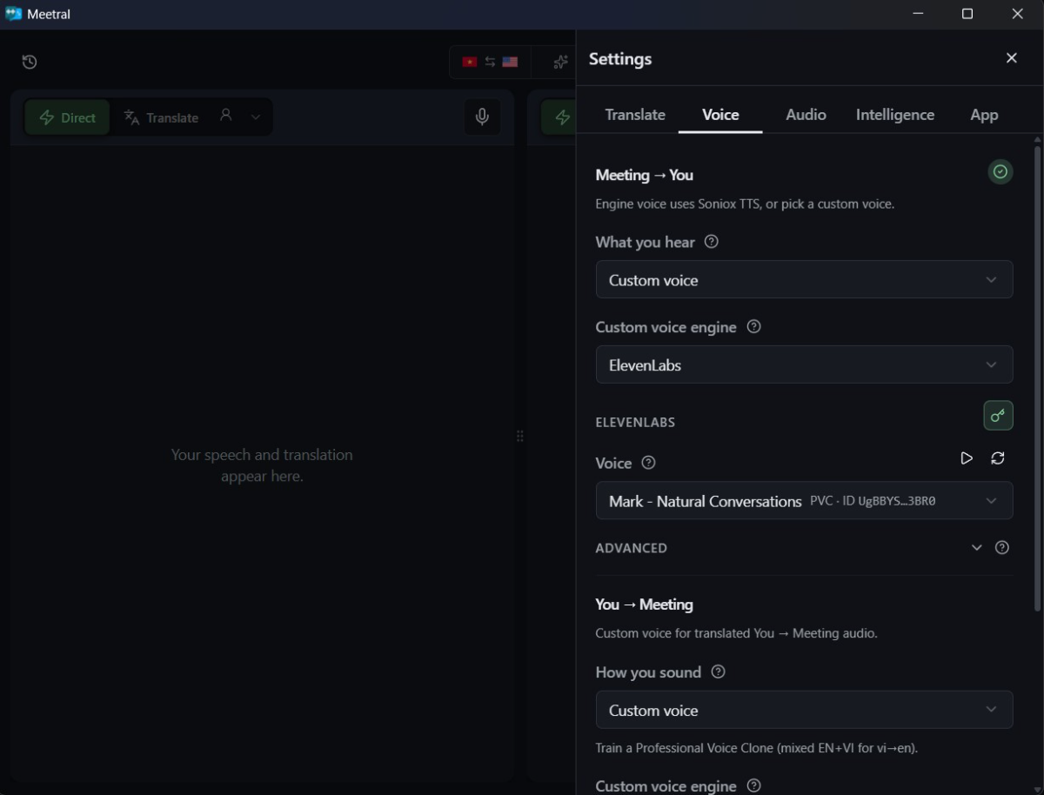Open the dropdown chevron beside the person icon
This screenshot has width=1044, height=795.
pyautogui.click(x=256, y=117)
